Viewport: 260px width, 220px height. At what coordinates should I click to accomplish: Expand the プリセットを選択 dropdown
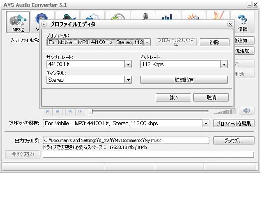click(206, 123)
